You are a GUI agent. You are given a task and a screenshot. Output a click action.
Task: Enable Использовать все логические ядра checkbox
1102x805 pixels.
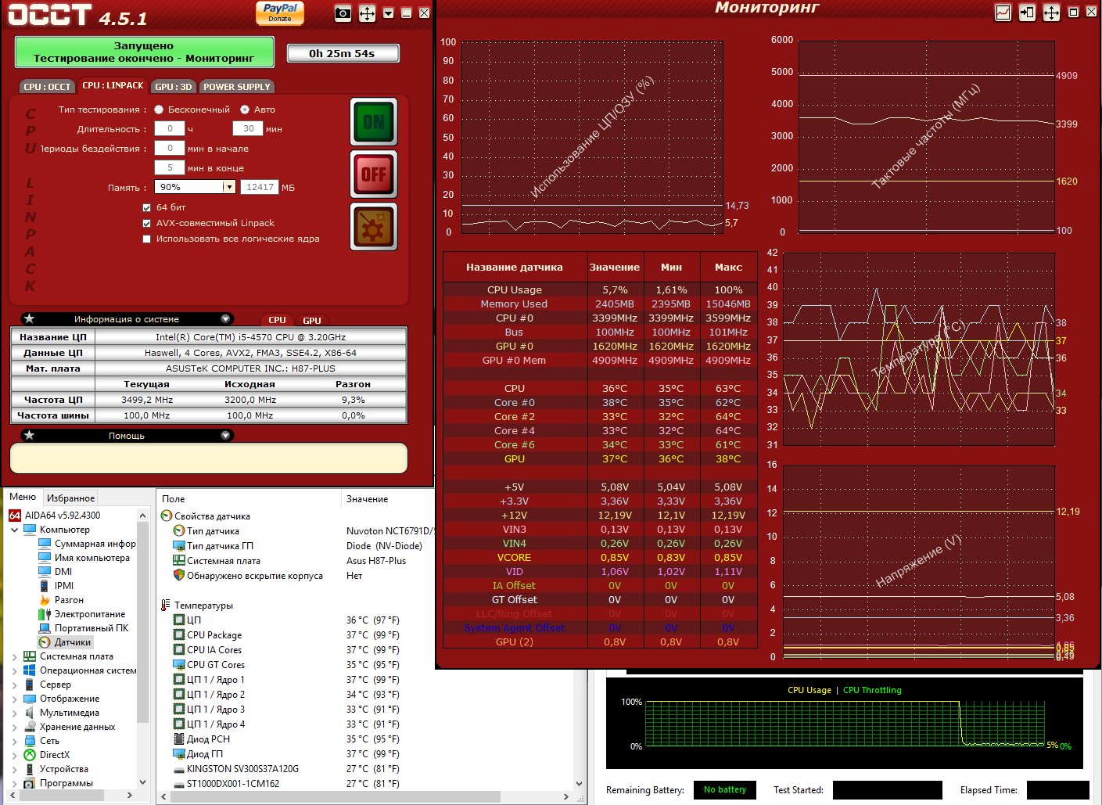[x=146, y=239]
